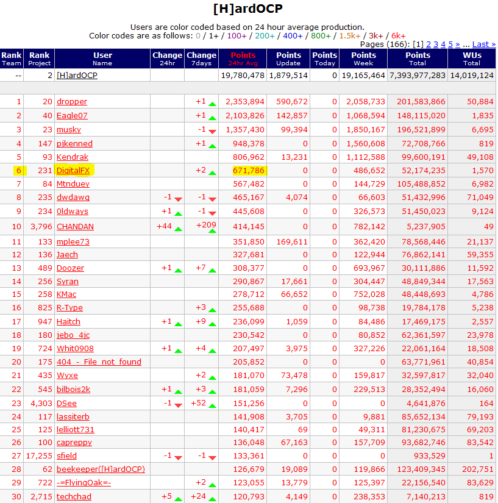
Task: Open user jebo_4jc's profile link
Action: 73,335
